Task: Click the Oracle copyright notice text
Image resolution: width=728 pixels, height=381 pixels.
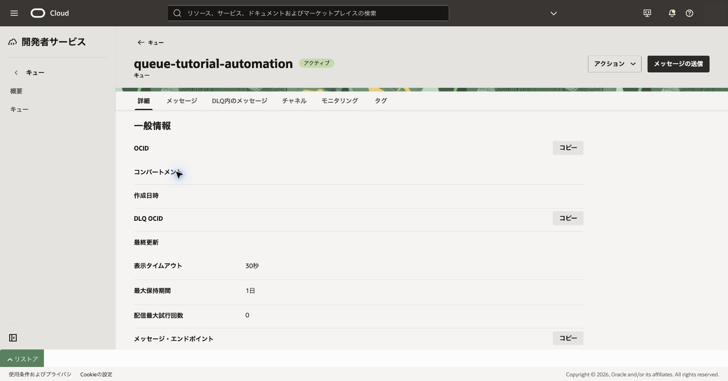Action: [642, 374]
